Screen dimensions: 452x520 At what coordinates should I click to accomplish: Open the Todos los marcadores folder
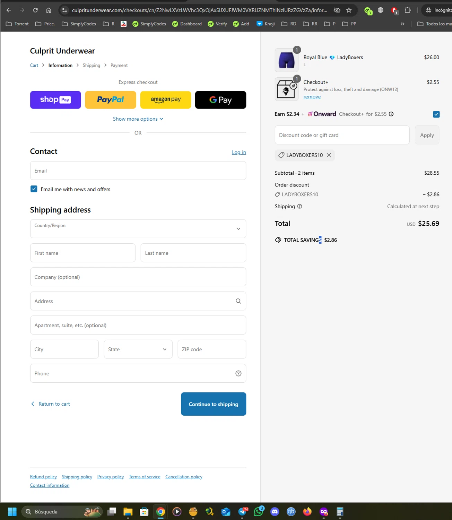[435, 24]
